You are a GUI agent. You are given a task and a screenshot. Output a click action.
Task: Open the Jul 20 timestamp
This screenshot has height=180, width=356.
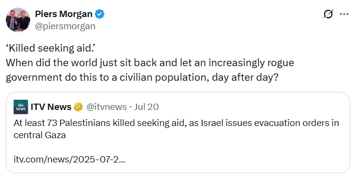coord(146,107)
